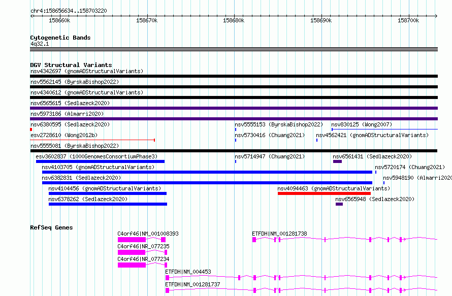Select the short purple nsv6565948 bar
The image size is (452, 296).
point(339,204)
